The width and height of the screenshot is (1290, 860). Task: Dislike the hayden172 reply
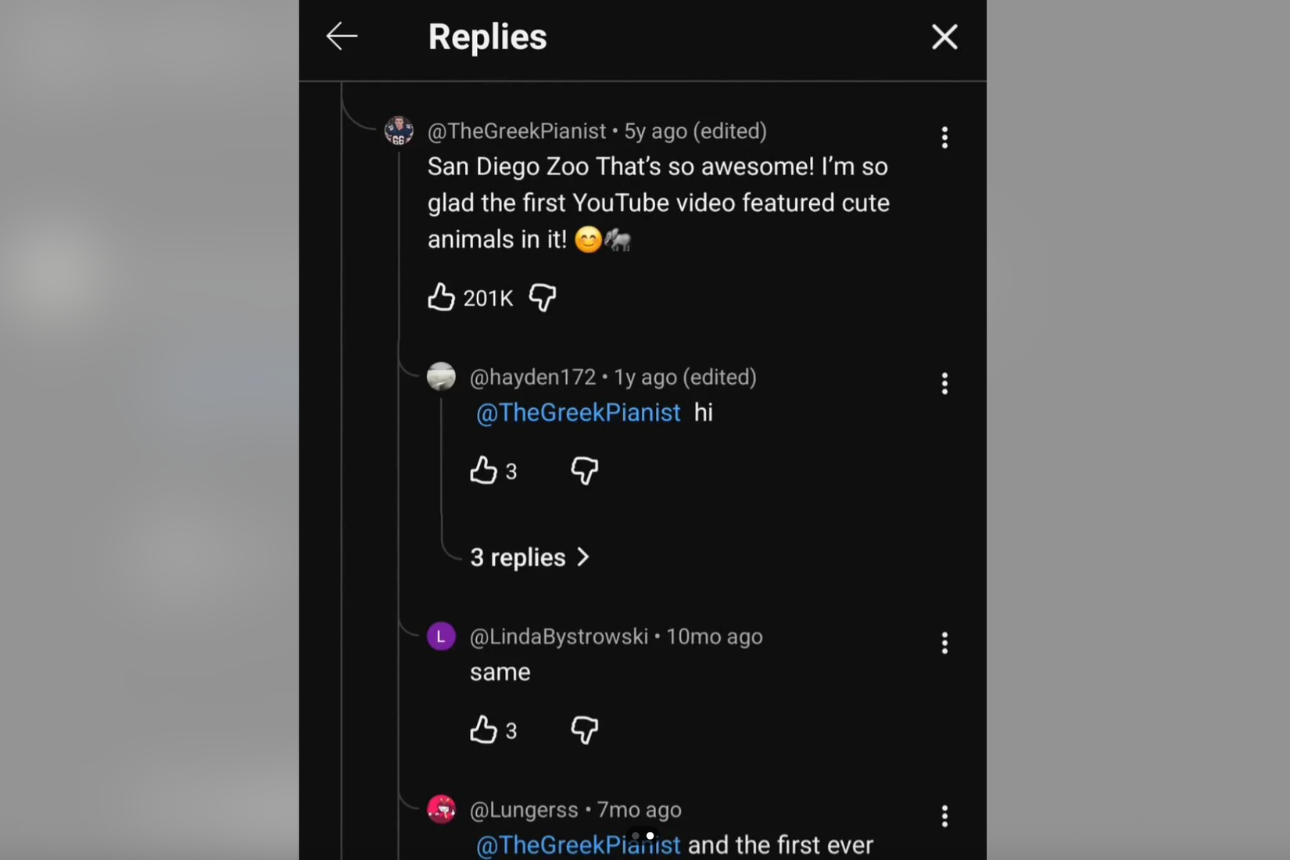point(585,471)
